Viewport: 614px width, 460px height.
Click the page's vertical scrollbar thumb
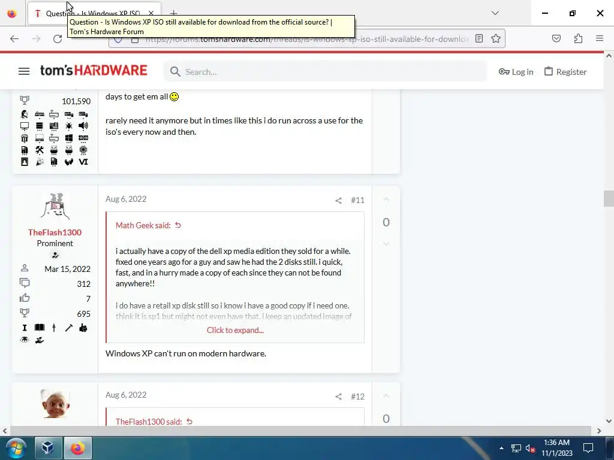609,198
